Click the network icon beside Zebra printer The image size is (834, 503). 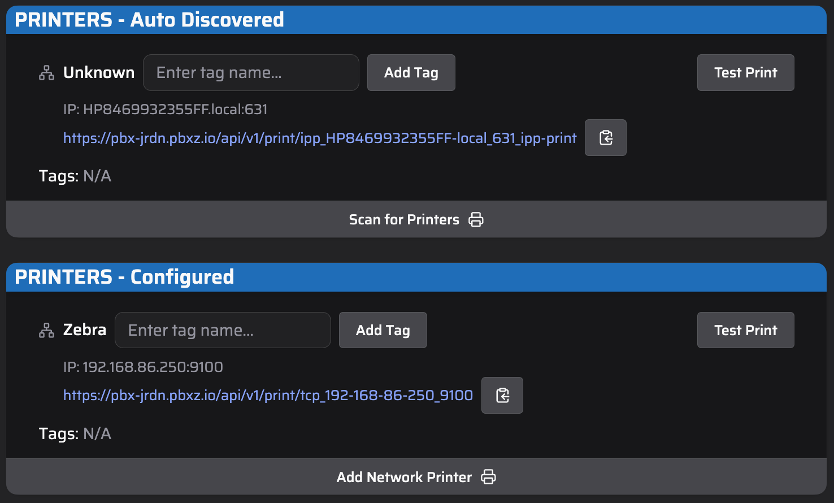click(46, 330)
